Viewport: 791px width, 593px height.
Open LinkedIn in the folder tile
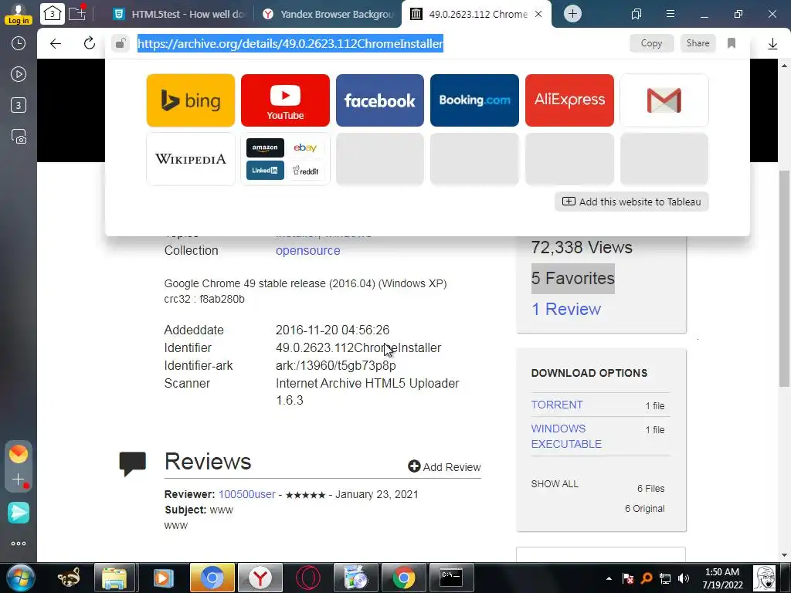pyautogui.click(x=265, y=171)
